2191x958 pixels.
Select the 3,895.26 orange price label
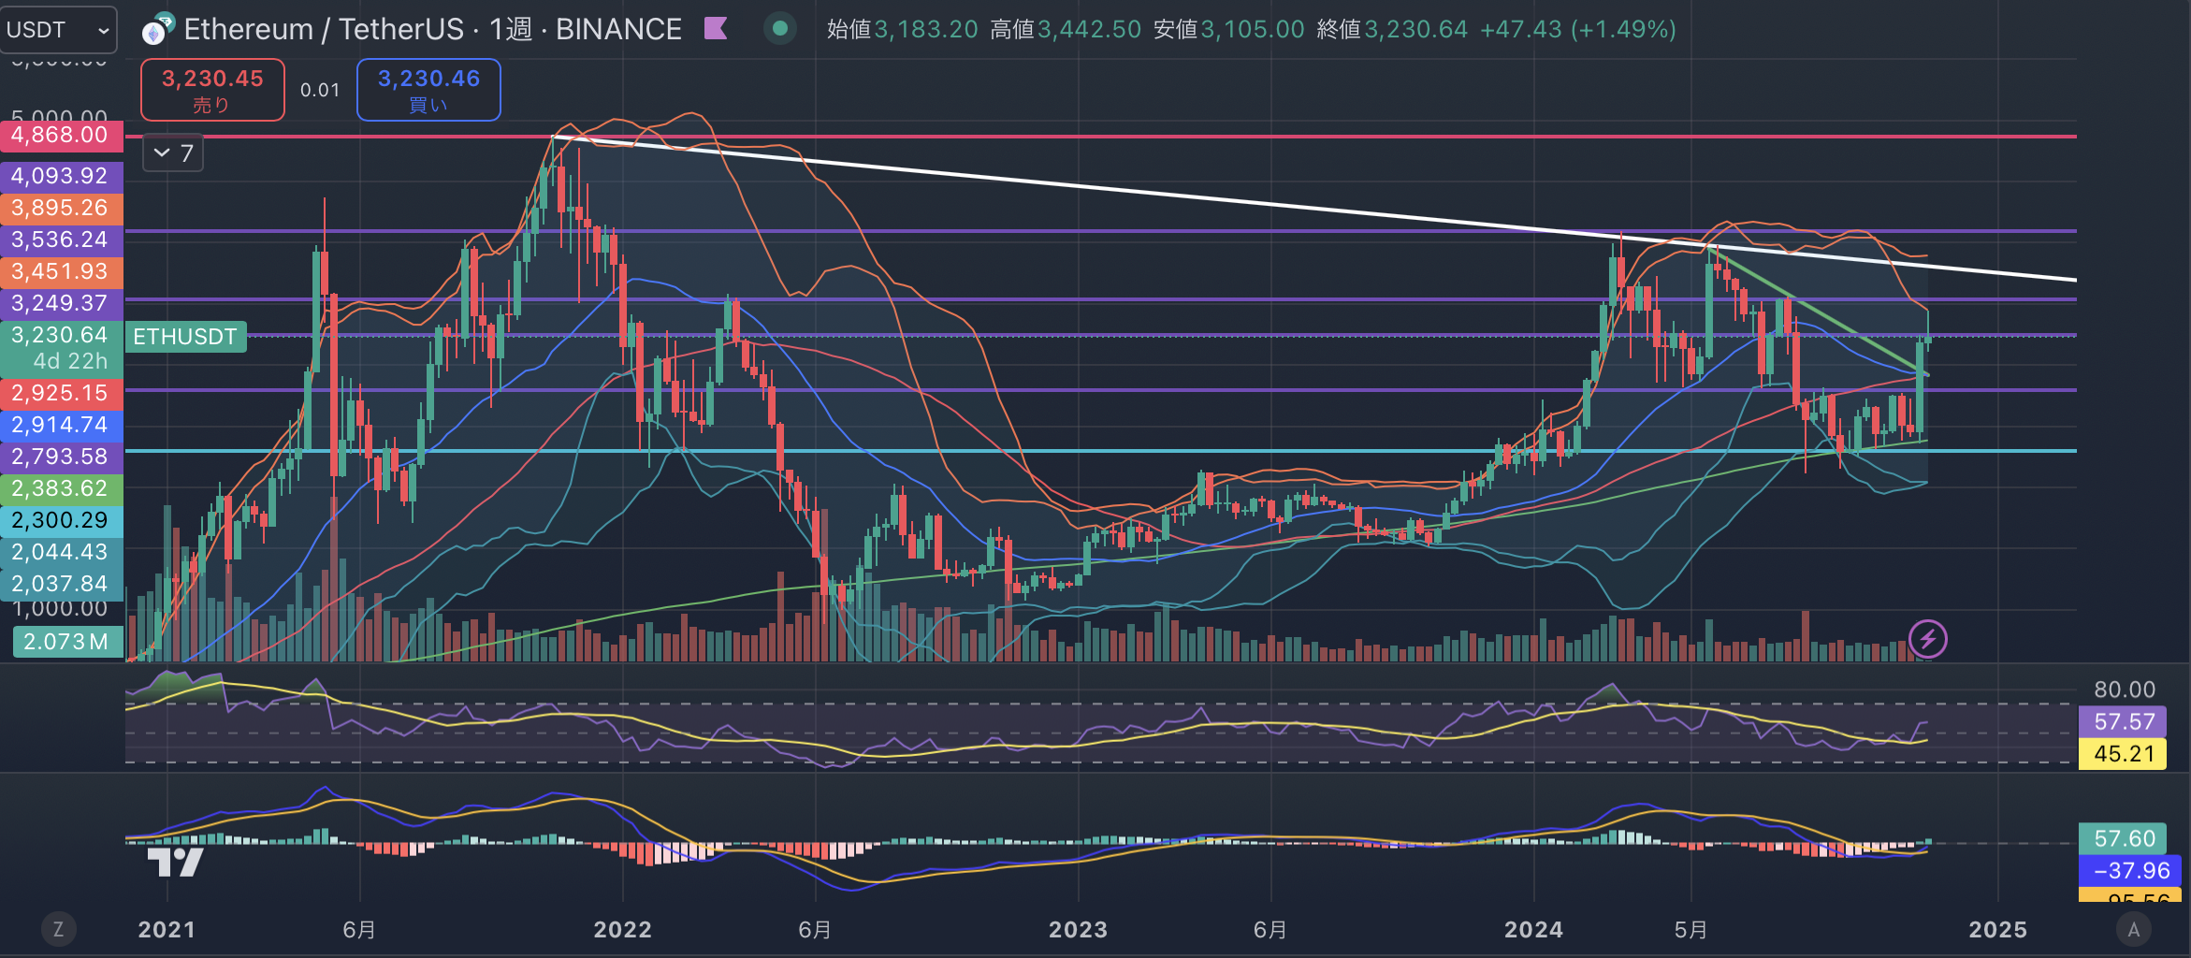tap(62, 208)
